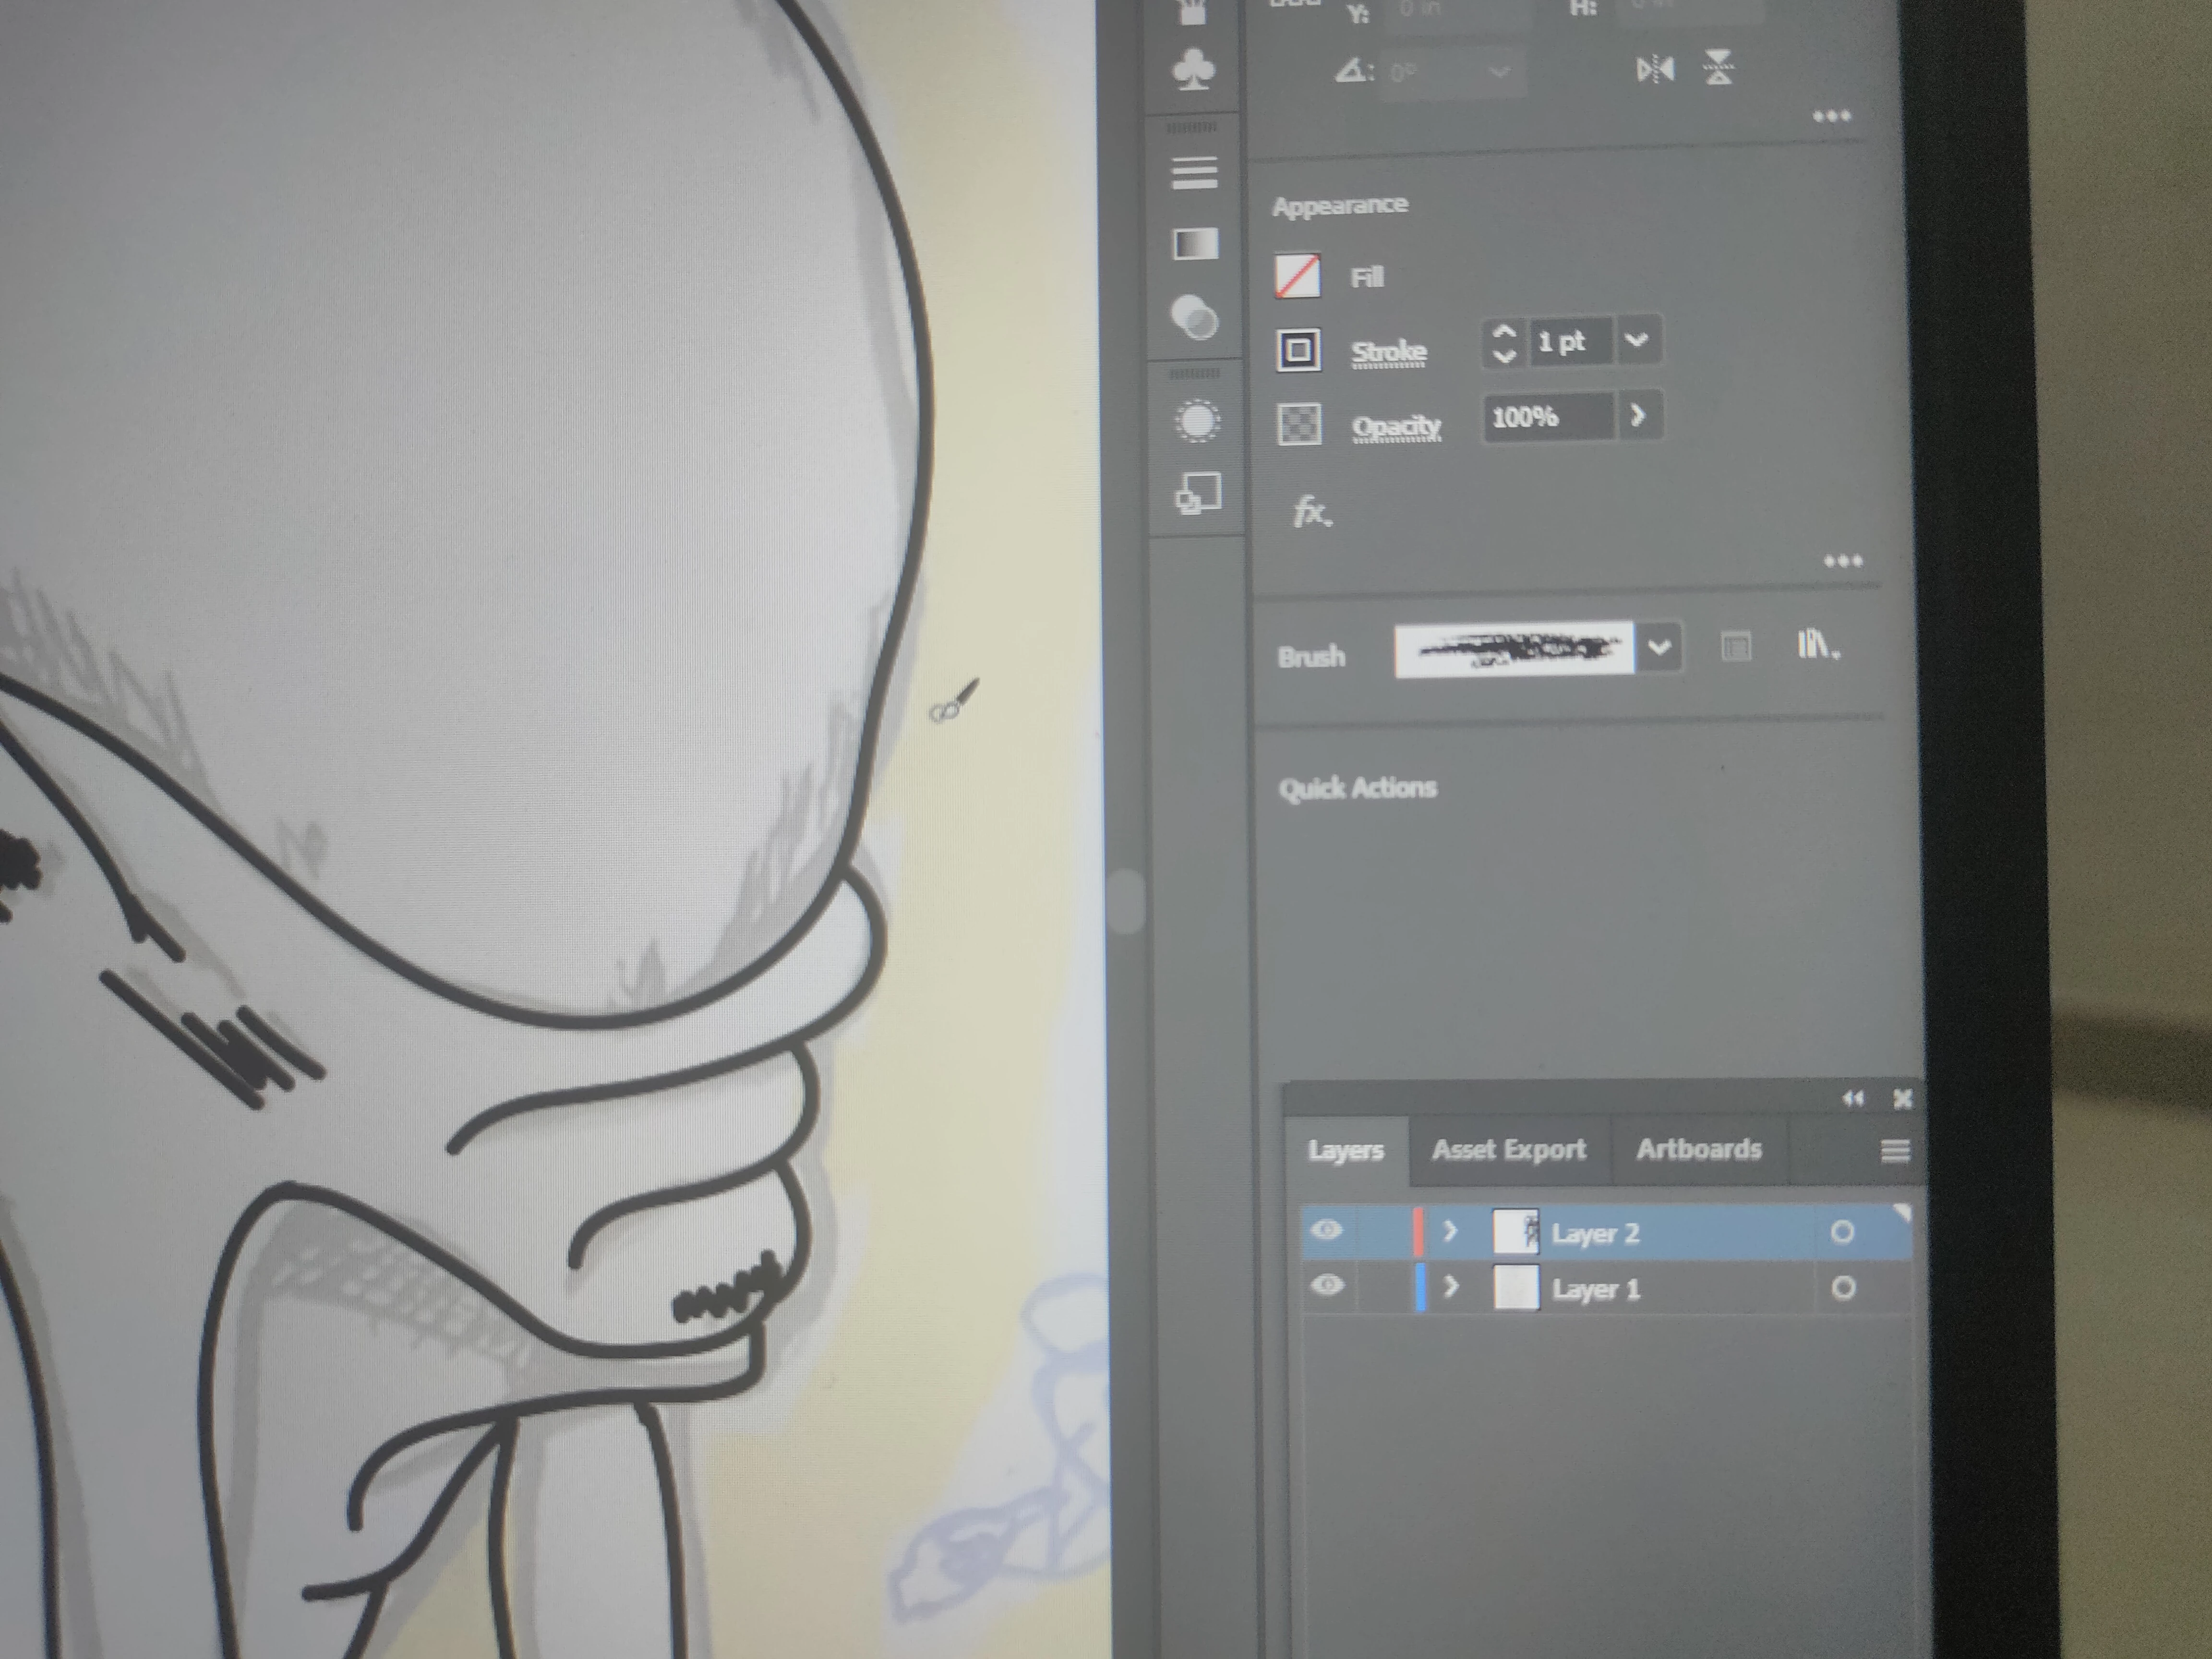Image resolution: width=2212 pixels, height=1659 pixels.
Task: Click Layer 2 target circle
Action: (1842, 1232)
